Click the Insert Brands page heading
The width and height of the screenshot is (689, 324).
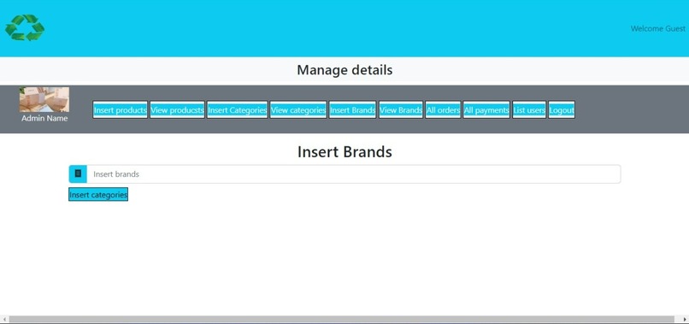pos(344,151)
